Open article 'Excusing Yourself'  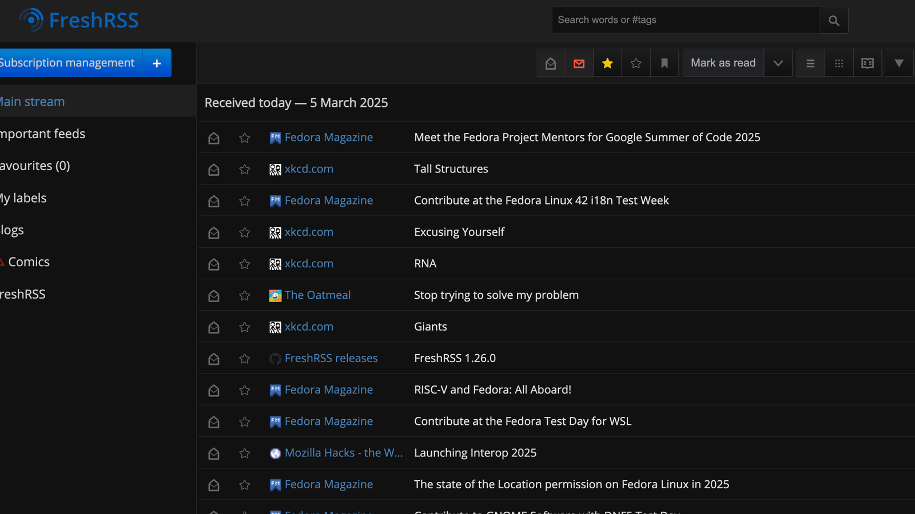pyautogui.click(x=459, y=232)
